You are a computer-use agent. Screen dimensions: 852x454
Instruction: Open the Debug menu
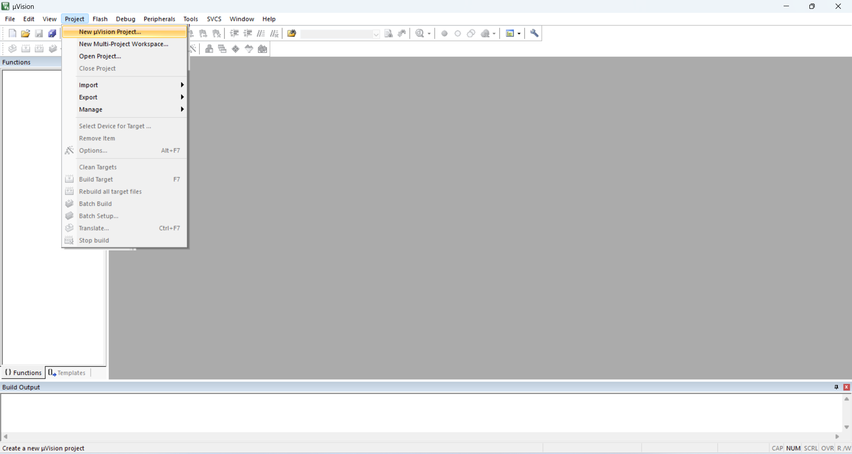coord(126,19)
